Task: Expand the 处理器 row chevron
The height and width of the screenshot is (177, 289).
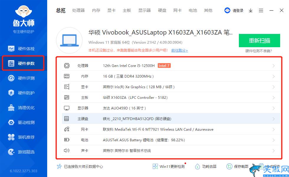Action: click(274, 66)
